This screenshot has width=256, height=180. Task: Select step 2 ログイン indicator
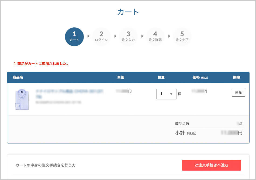click(x=101, y=37)
